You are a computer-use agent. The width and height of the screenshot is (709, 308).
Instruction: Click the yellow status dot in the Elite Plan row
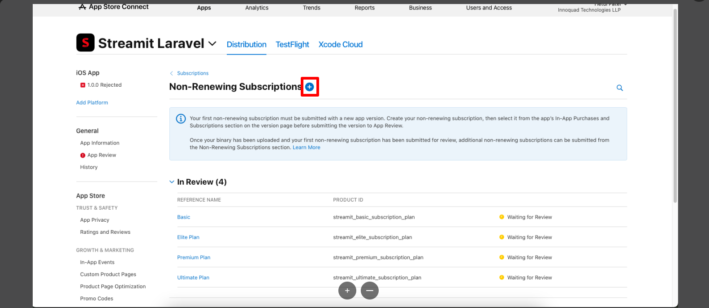[501, 237]
